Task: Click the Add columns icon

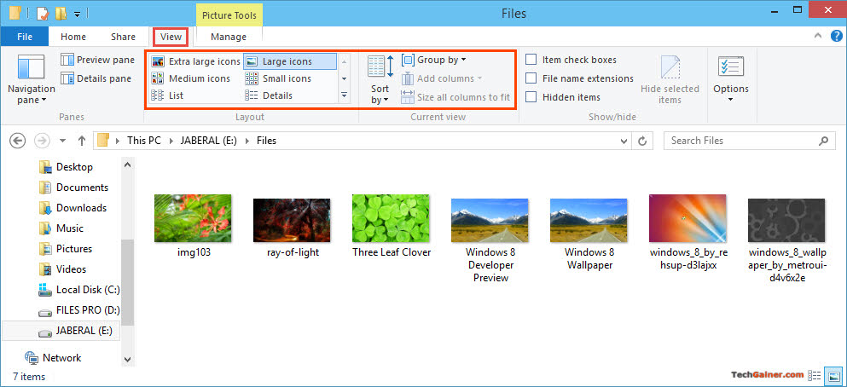Action: (x=408, y=78)
